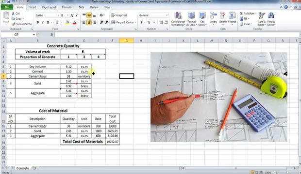The image size is (301, 174).
Task: Expand the Name Box dropdown arrow
Action: tap(34, 35)
